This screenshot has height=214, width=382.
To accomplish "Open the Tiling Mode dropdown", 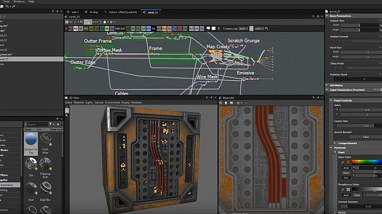I will point(357,68).
